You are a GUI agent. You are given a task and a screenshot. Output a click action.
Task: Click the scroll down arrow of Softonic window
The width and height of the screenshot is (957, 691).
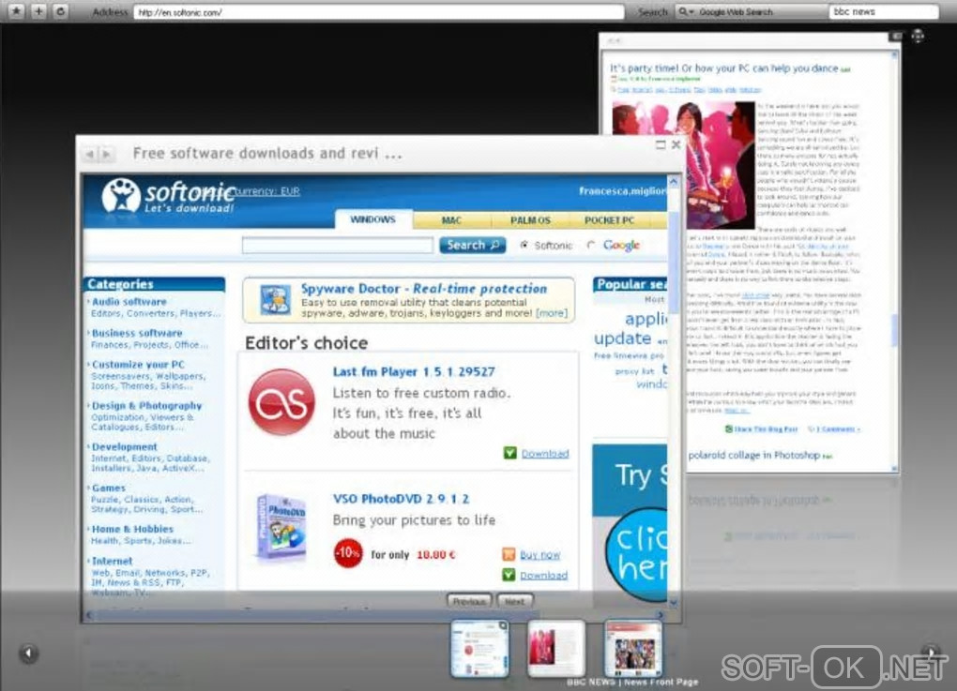674,603
